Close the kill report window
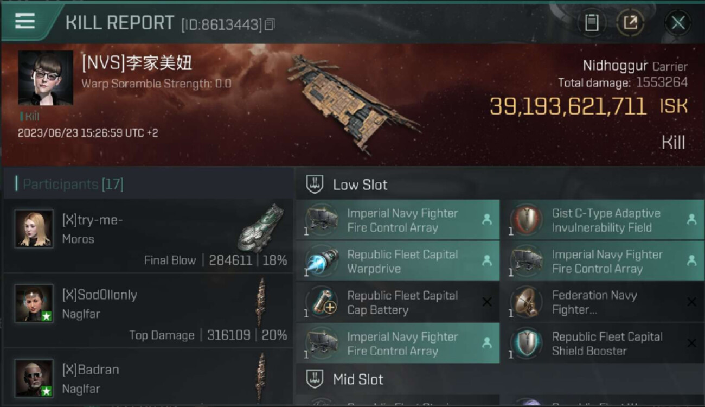 pyautogui.click(x=678, y=23)
